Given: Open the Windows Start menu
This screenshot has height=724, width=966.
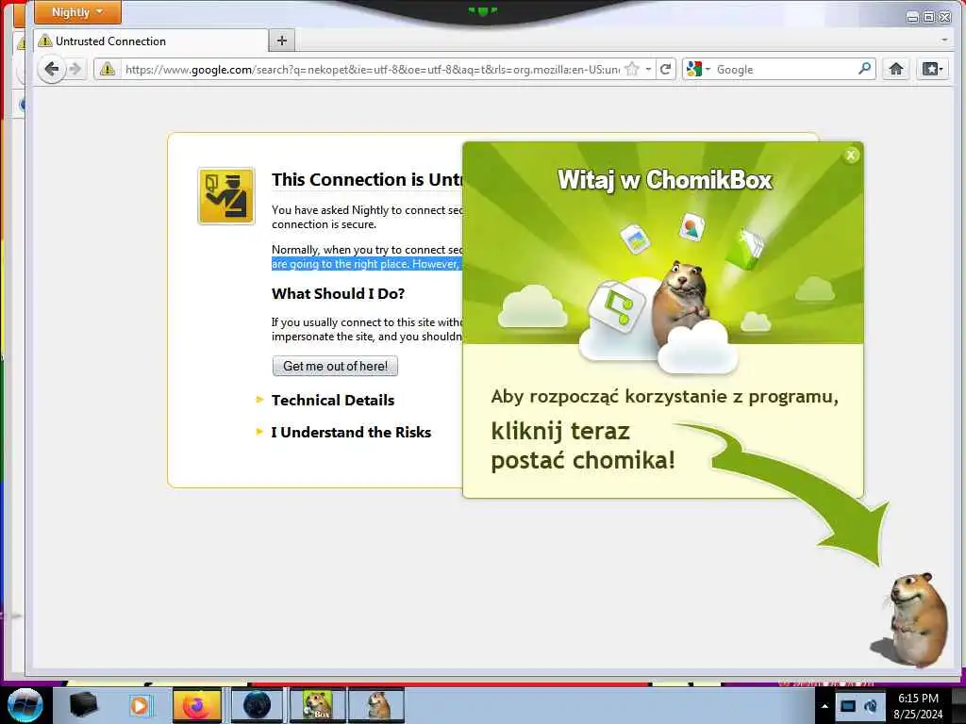Looking at the screenshot, I should pyautogui.click(x=25, y=705).
